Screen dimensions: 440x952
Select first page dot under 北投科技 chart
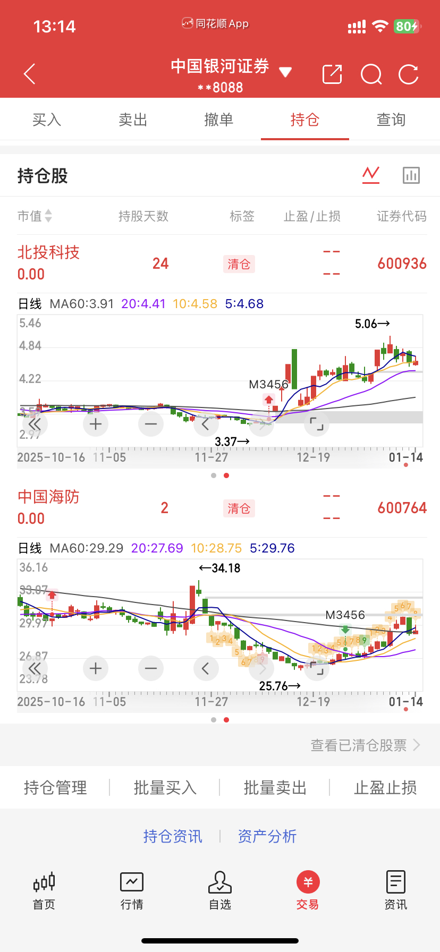pos(214,475)
